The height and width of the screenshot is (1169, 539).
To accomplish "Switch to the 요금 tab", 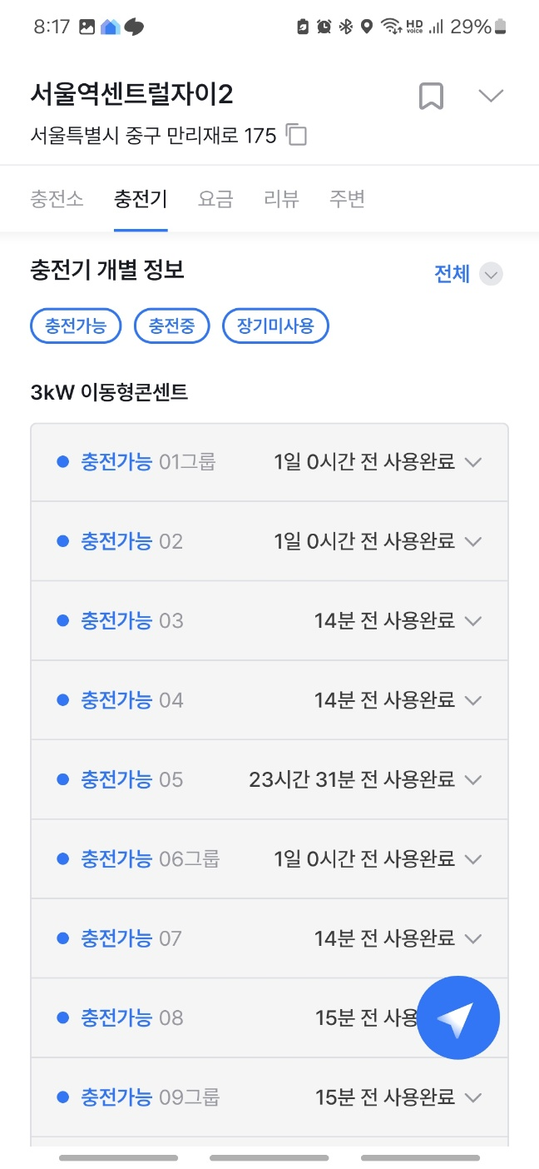I will point(215,199).
